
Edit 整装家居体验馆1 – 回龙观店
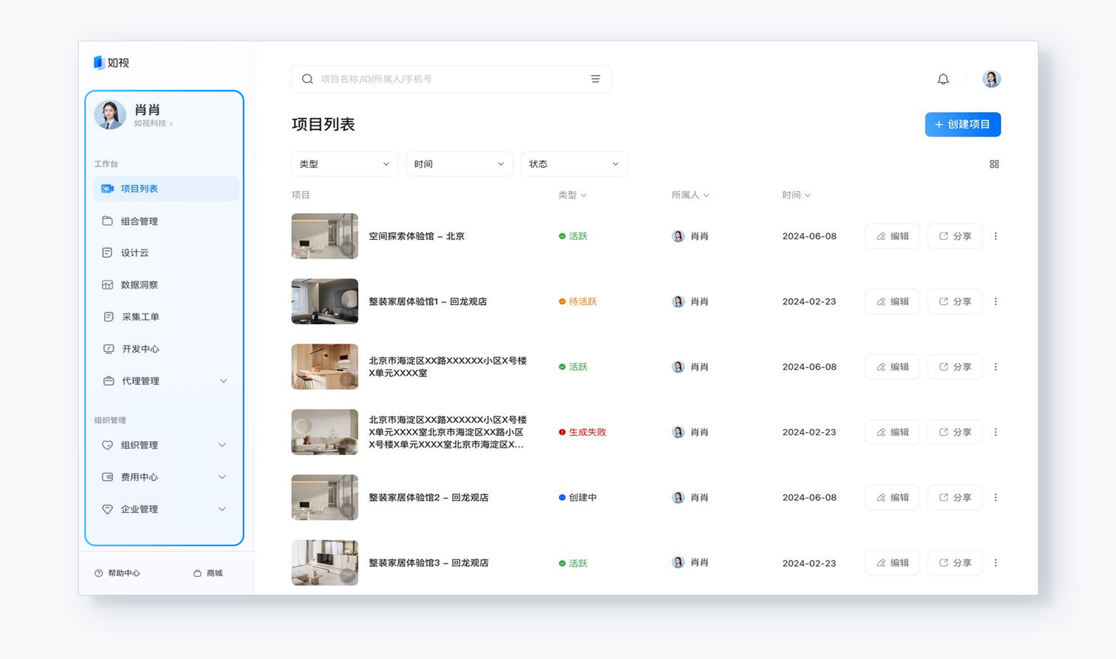(892, 301)
